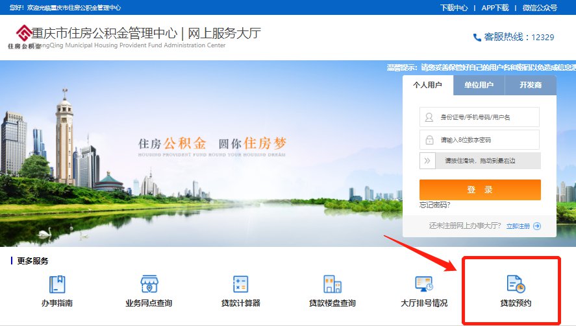This screenshot has height=326, width=576.
Task: Open 下载中心 in the top bar
Action: pos(454,8)
